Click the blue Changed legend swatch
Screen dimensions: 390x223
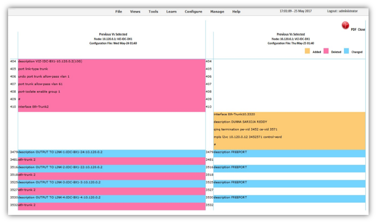click(346, 51)
